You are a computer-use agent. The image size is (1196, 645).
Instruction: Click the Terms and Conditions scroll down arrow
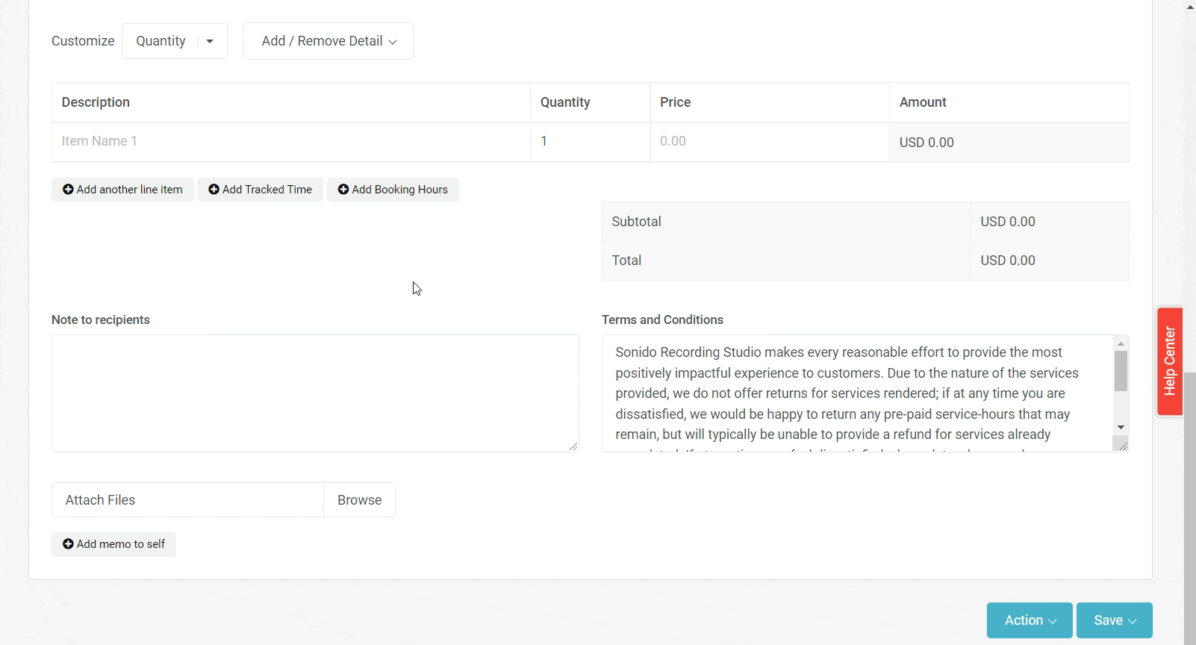[1121, 427]
